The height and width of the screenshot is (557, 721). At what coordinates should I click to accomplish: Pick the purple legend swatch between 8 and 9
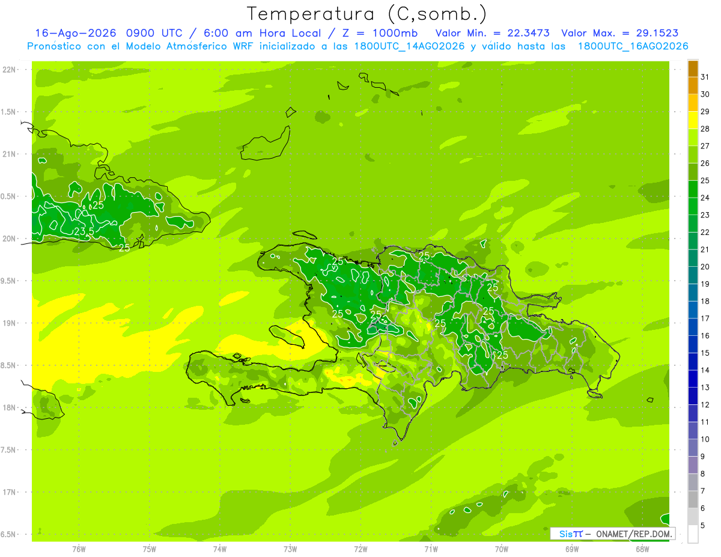(x=693, y=465)
